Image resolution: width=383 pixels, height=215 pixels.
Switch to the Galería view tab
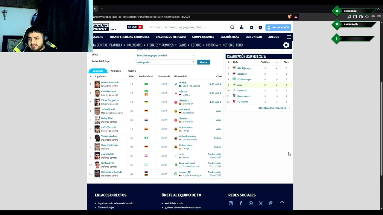(x=132, y=71)
